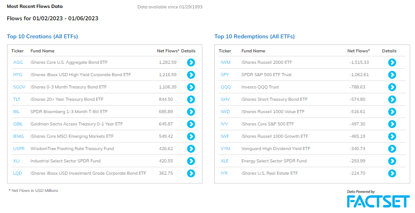This screenshot has height=213, width=415.
Task: Click the TLT ticker link
Action: (x=17, y=99)
